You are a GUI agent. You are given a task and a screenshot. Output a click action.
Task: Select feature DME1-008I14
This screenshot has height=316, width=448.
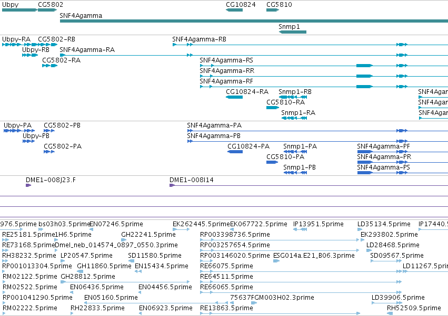[x=192, y=180]
